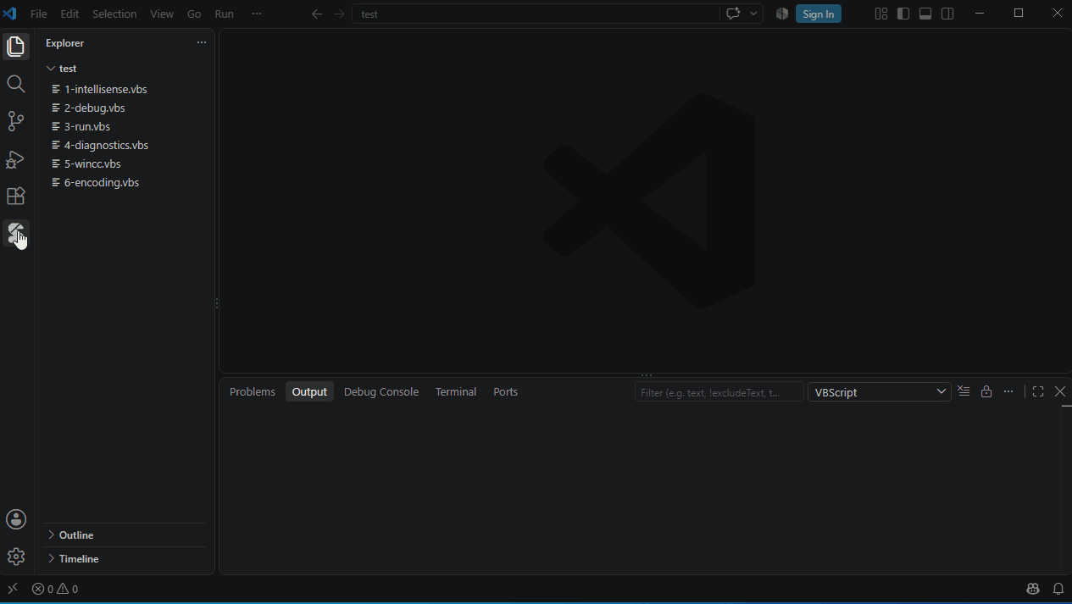
Task: Switch to the Debug Console tab
Action: [x=381, y=391]
